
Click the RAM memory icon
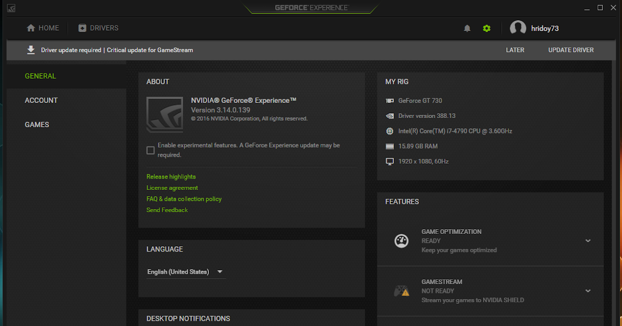click(x=390, y=146)
